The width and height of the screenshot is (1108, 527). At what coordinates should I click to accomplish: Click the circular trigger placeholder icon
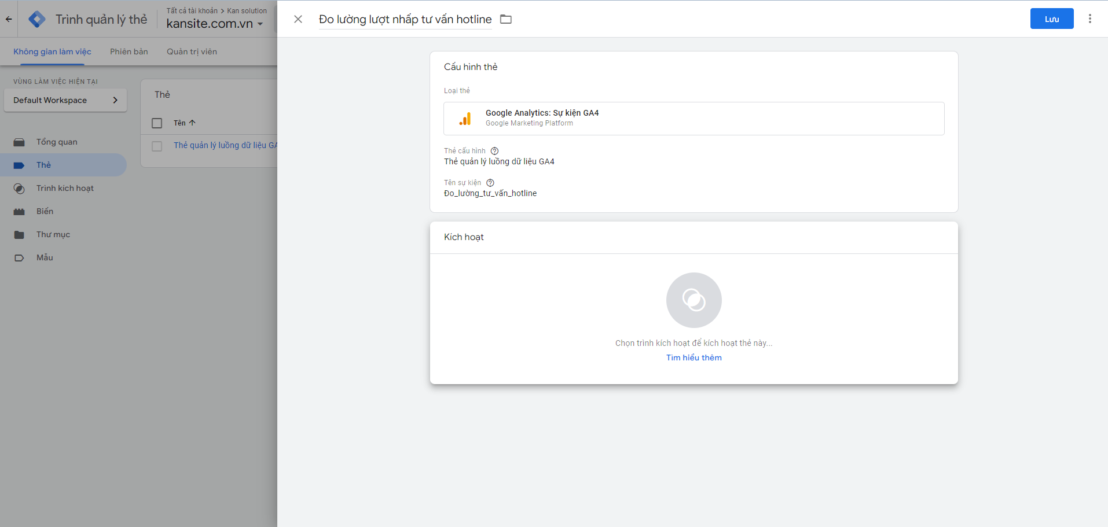694,300
